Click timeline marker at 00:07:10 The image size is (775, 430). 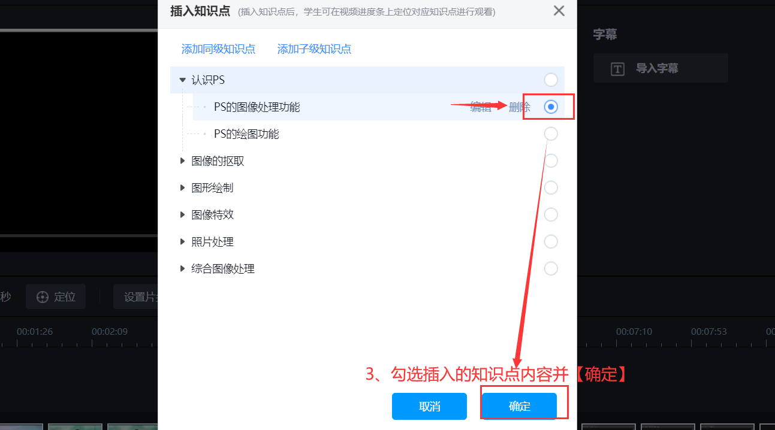click(x=634, y=331)
